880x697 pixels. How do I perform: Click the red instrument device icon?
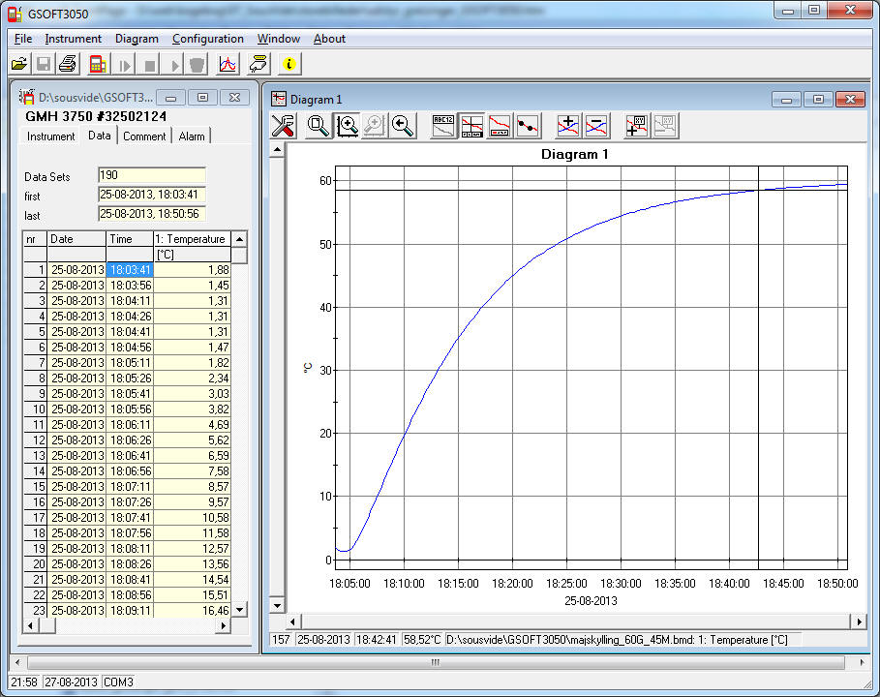tap(98, 64)
